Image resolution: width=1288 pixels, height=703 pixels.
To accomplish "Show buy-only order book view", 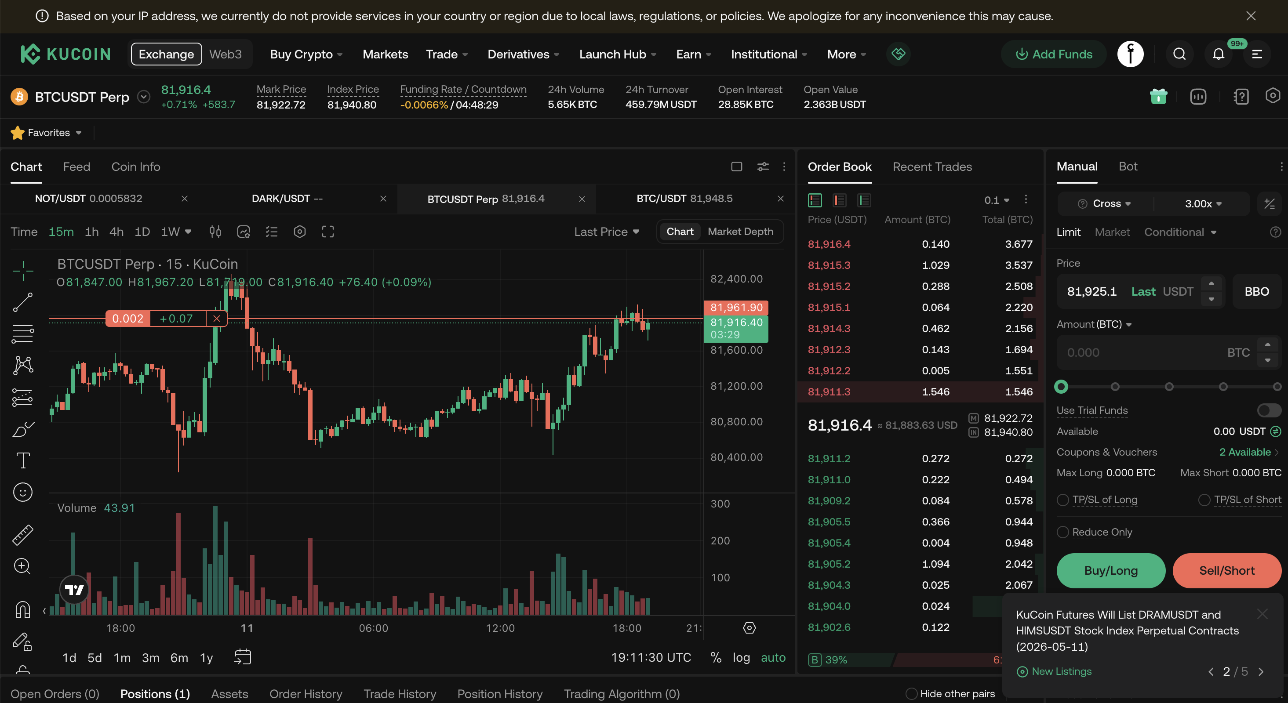I will point(865,200).
